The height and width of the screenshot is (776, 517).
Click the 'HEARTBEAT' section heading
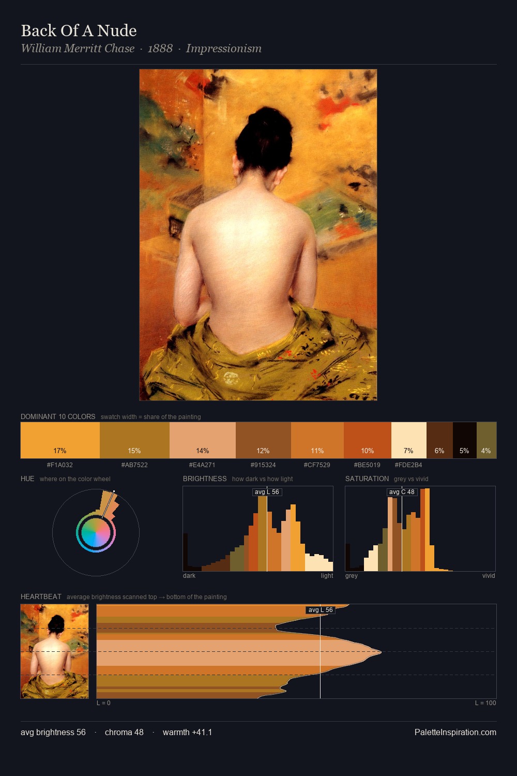point(41,596)
